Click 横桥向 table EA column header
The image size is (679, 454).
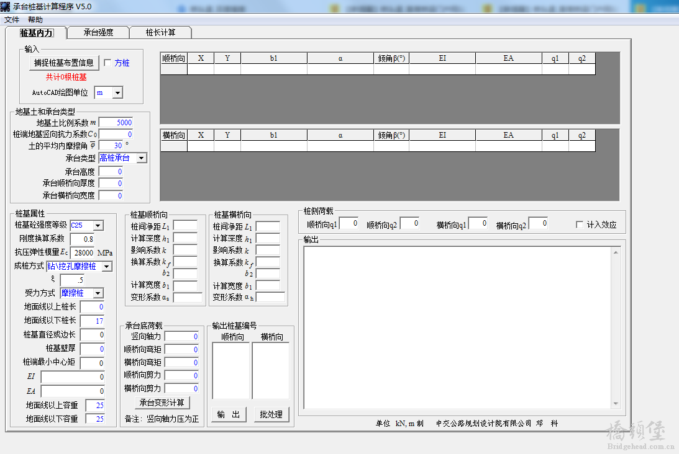pyautogui.click(x=508, y=135)
